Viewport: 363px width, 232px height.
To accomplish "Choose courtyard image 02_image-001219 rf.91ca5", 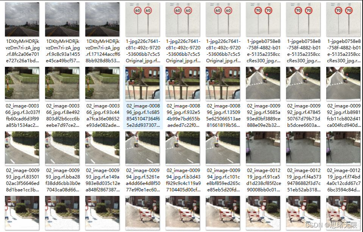I will click(x=263, y=148).
